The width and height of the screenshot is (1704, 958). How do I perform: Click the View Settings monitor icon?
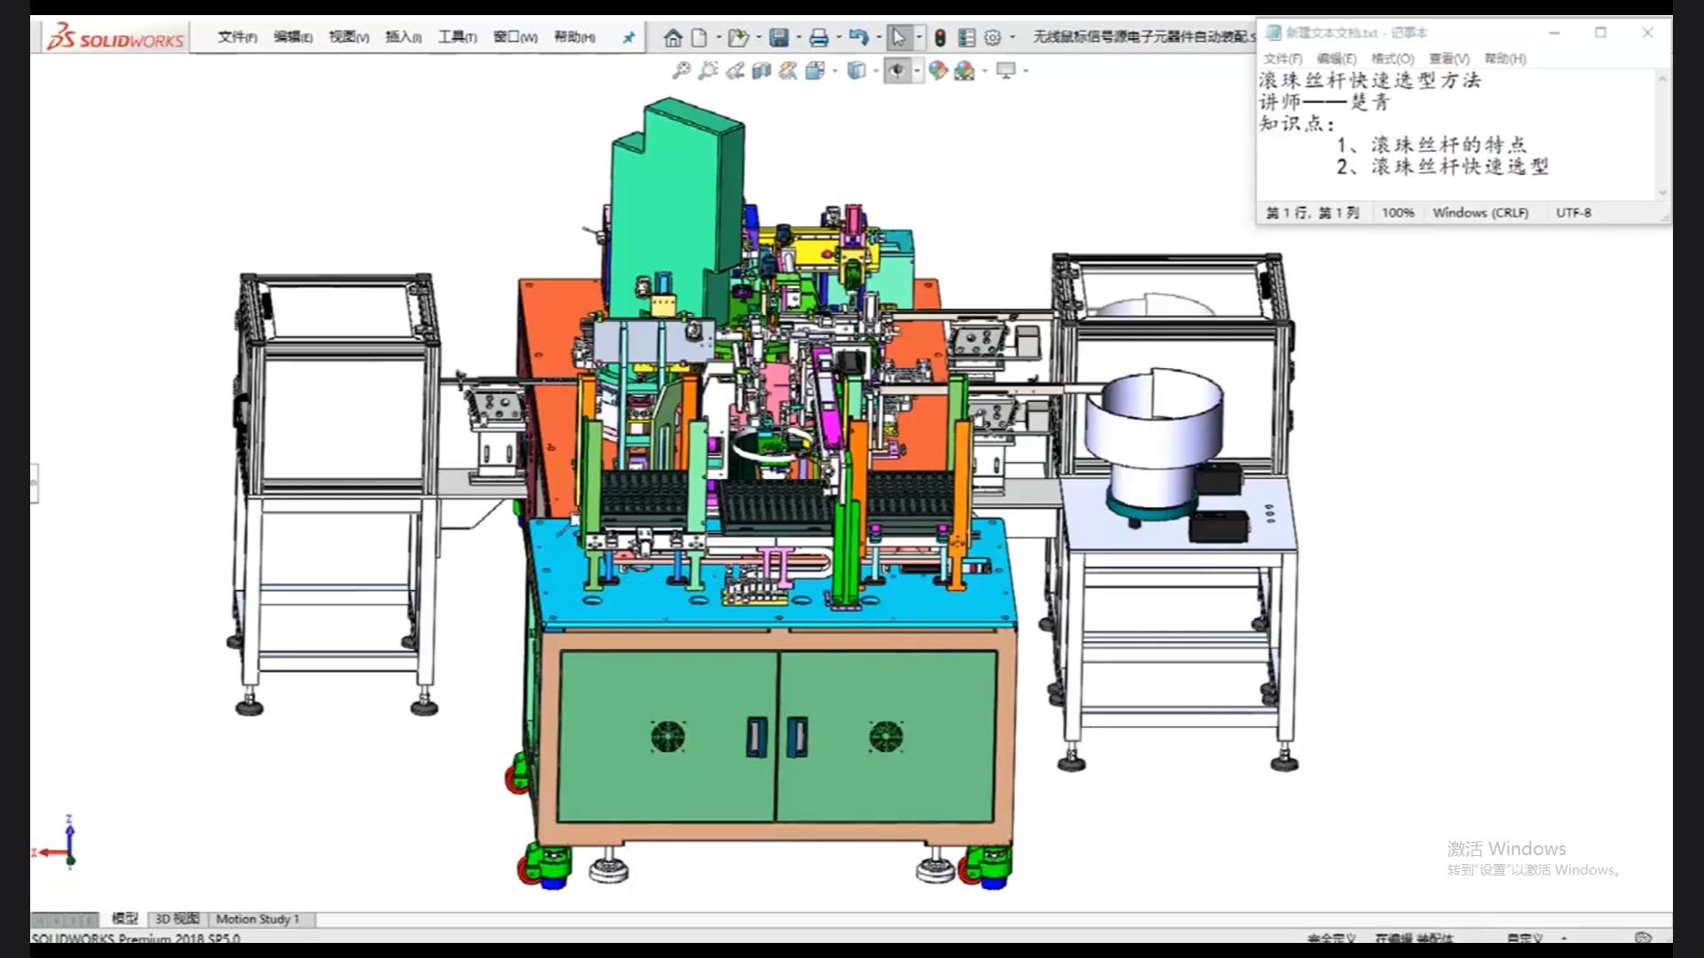point(1006,70)
